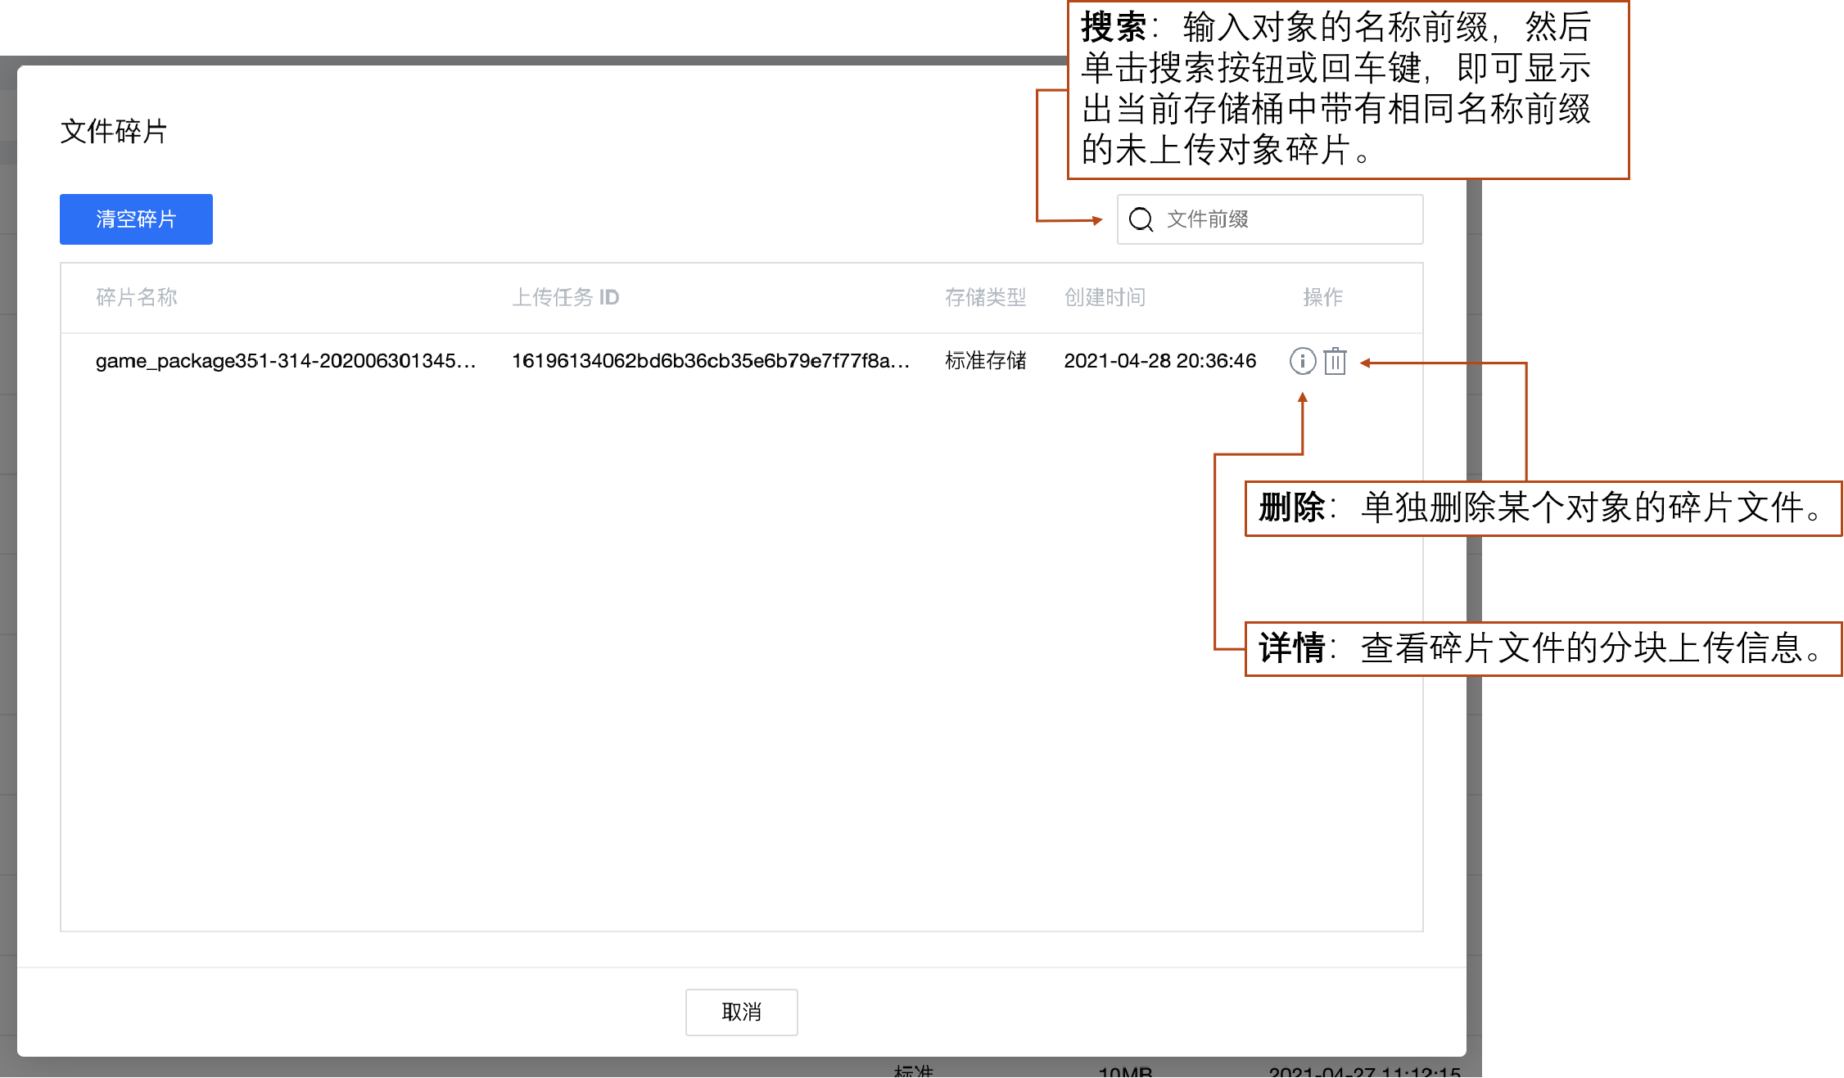The image size is (1844, 1078).
Task: Click the 存储类型 column header
Action: pos(985,297)
